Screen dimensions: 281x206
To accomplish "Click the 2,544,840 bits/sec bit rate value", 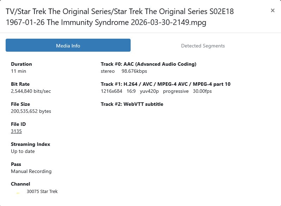I will point(31,91).
